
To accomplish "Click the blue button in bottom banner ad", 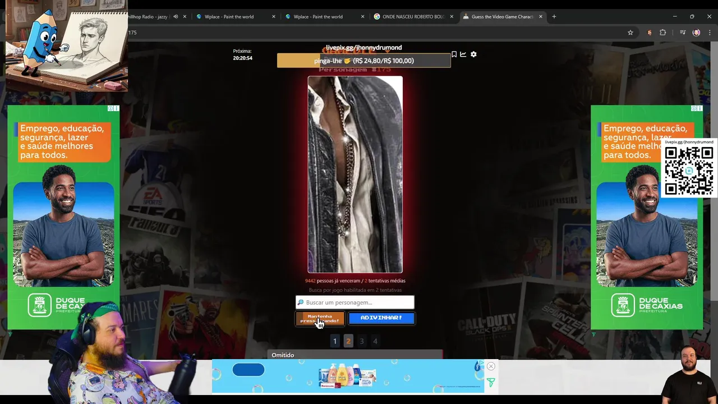I will [248, 370].
